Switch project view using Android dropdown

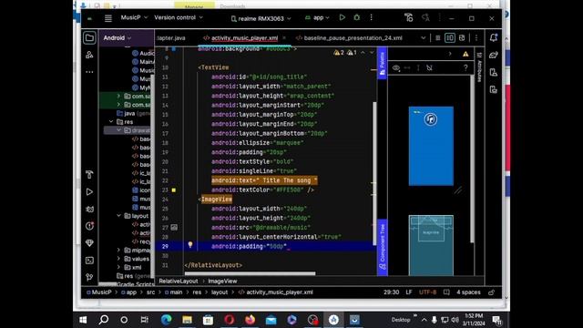pos(118,38)
